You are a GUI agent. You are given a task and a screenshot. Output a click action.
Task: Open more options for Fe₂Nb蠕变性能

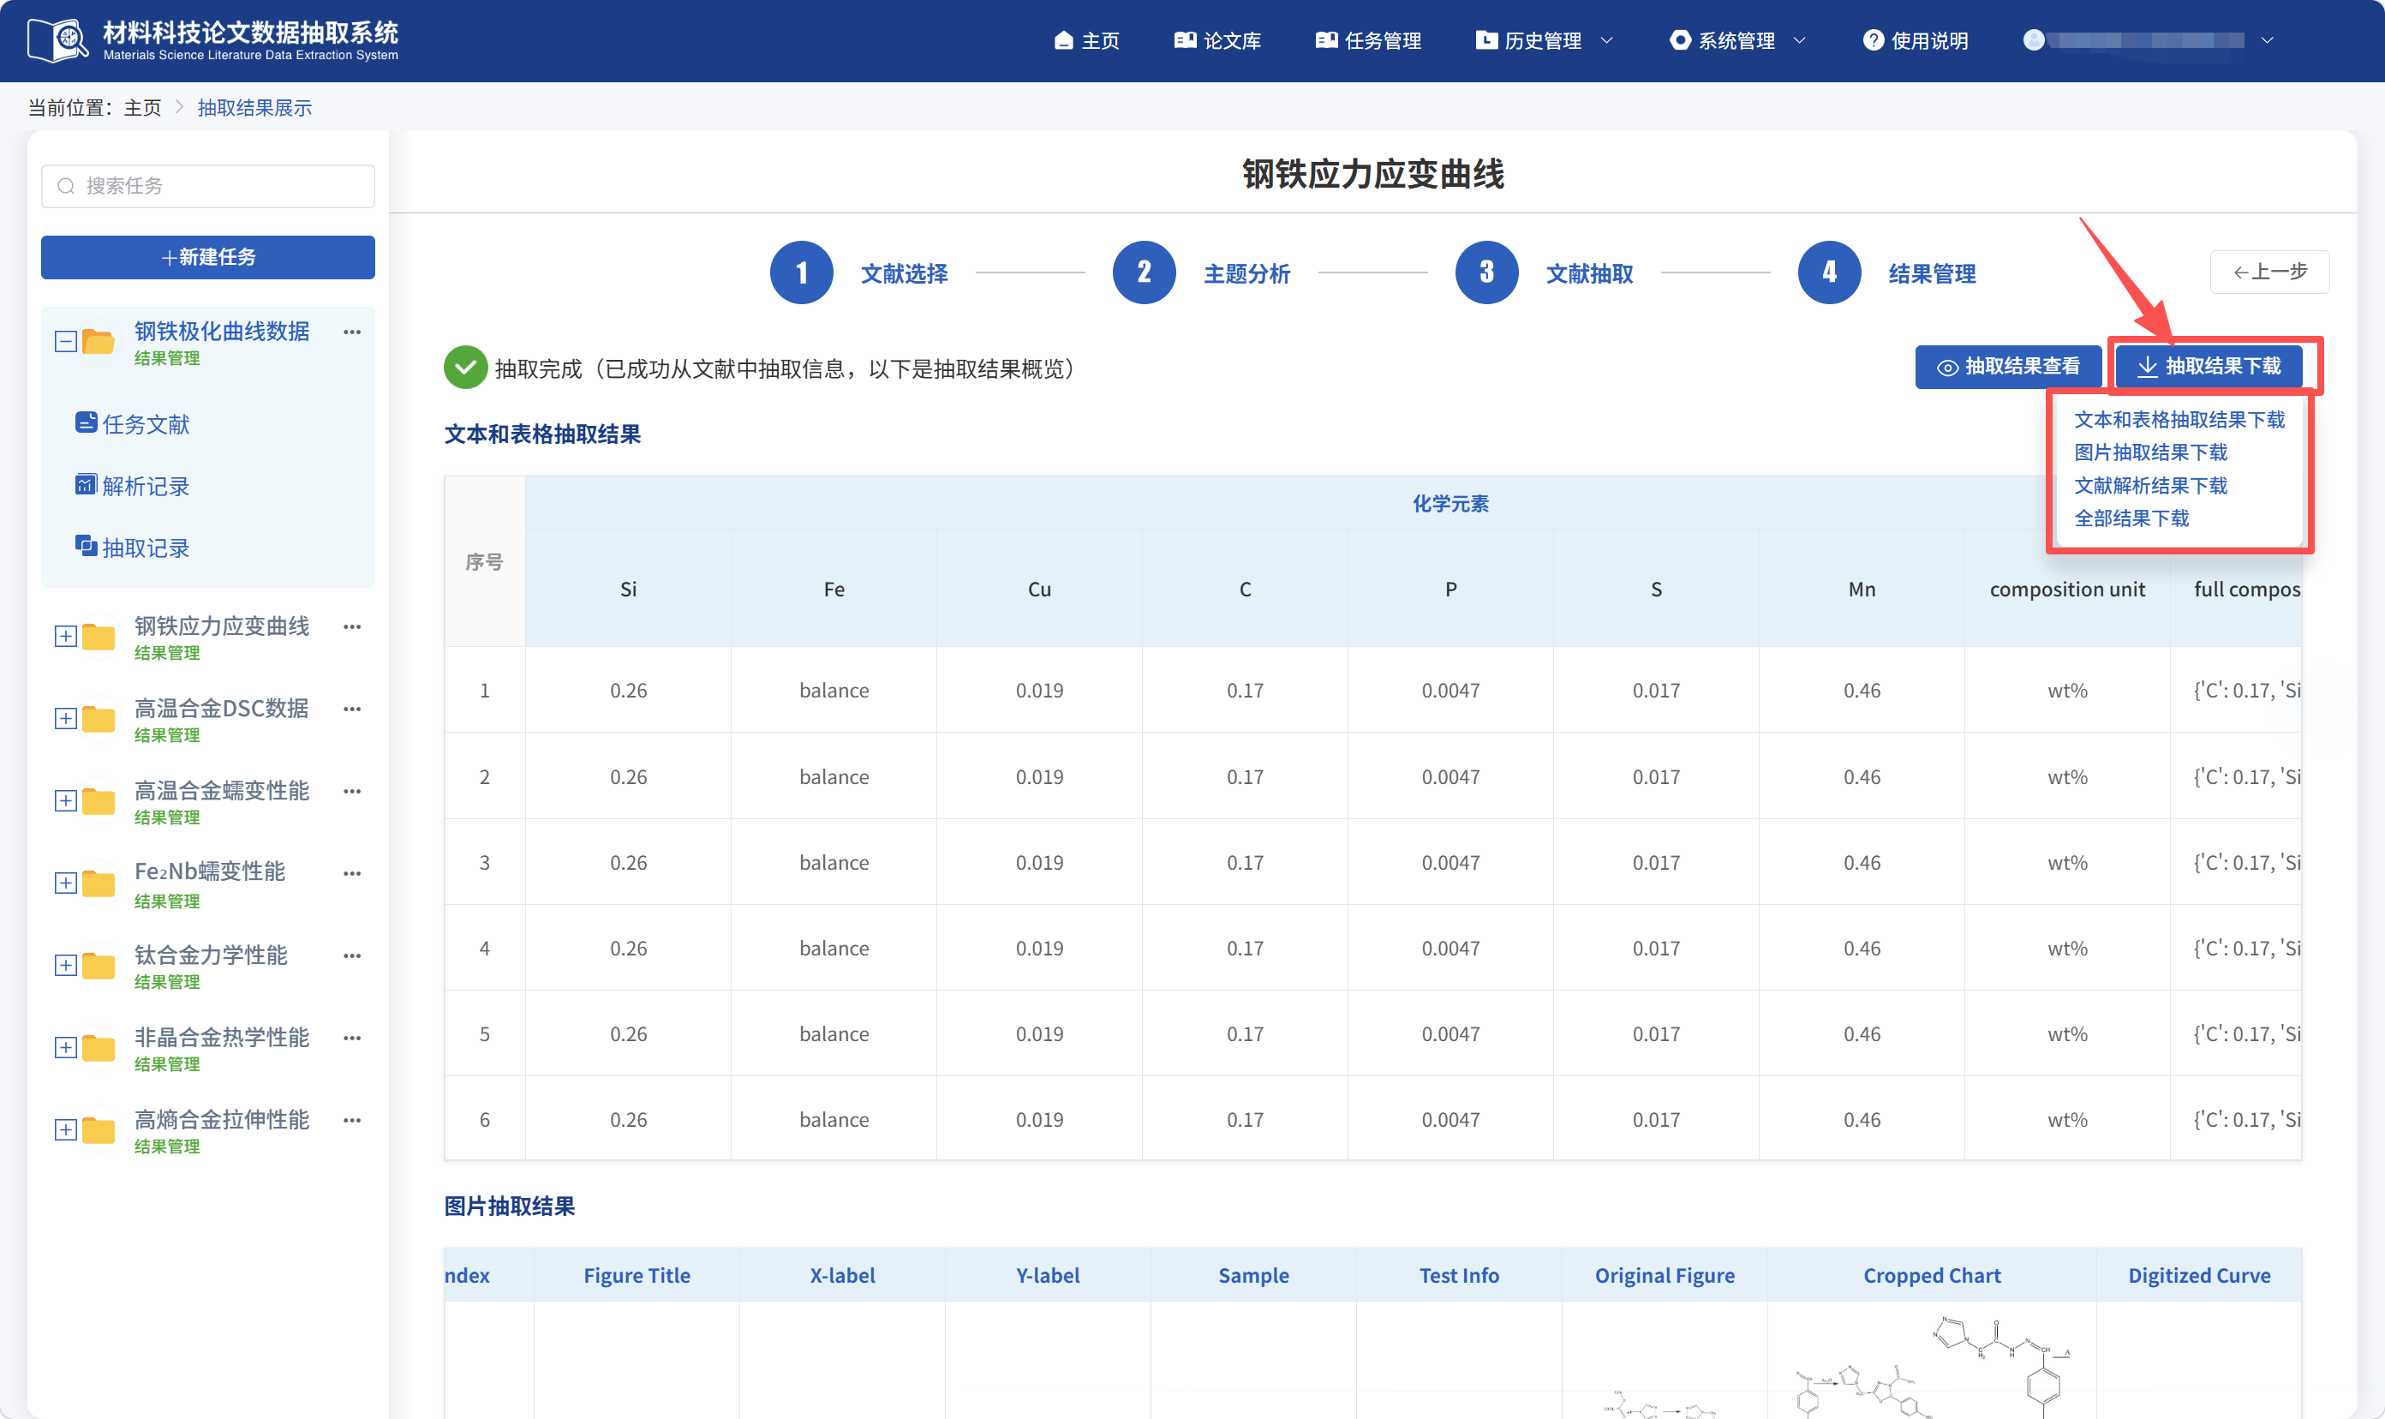click(352, 873)
